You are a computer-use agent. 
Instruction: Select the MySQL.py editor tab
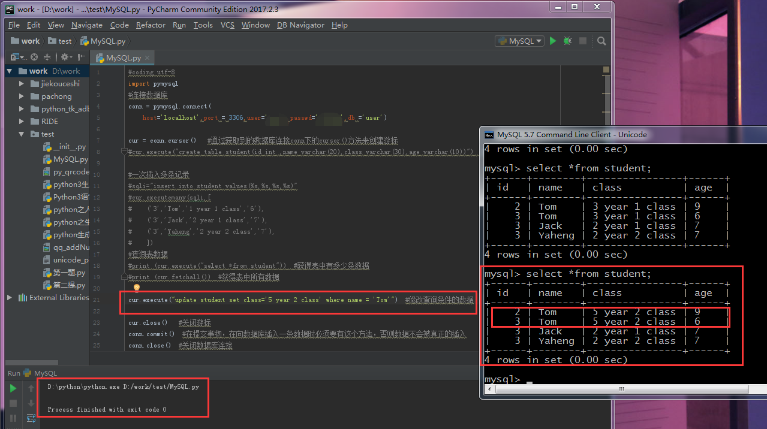tap(124, 58)
